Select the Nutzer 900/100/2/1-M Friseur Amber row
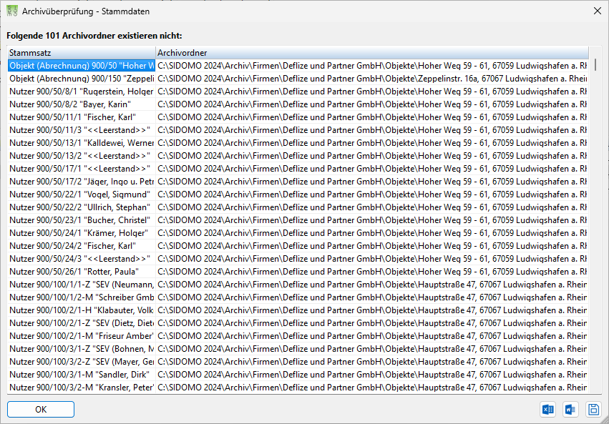Image resolution: width=609 pixels, height=424 pixels. [x=298, y=336]
